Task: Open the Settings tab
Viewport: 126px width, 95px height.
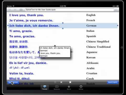Action: tap(81, 87)
